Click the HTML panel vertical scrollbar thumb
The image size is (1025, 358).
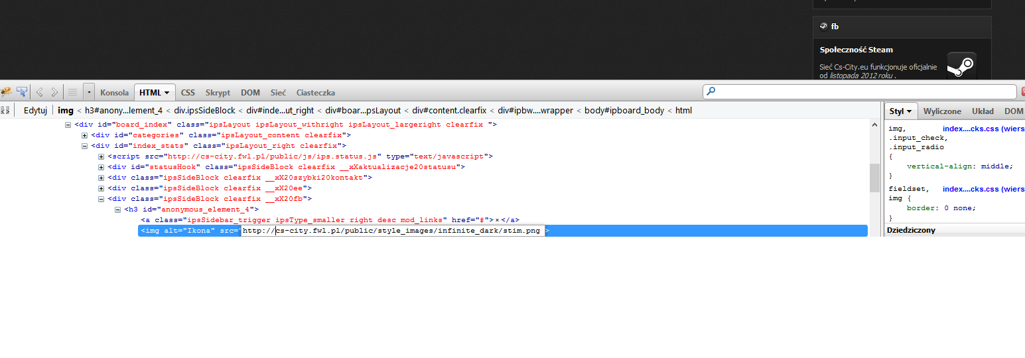point(874,178)
